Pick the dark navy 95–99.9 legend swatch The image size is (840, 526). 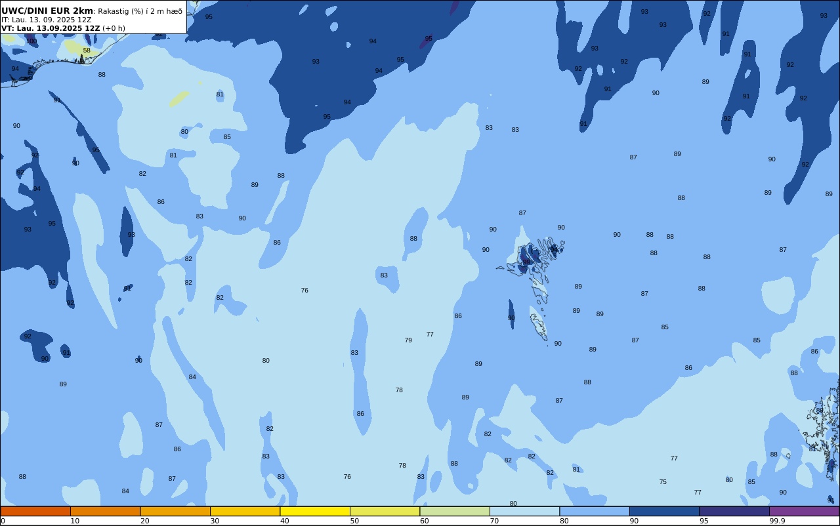[x=734, y=511]
